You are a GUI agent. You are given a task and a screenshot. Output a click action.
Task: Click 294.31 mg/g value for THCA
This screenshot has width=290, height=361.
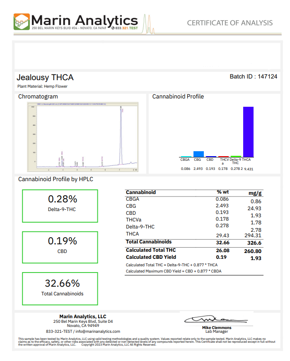[x=253, y=236]
